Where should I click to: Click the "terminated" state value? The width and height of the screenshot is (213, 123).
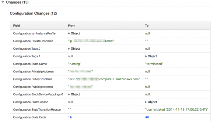coord(154,64)
